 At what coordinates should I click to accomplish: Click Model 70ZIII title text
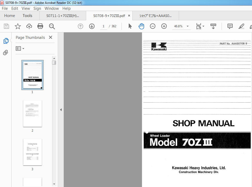[181, 142]
